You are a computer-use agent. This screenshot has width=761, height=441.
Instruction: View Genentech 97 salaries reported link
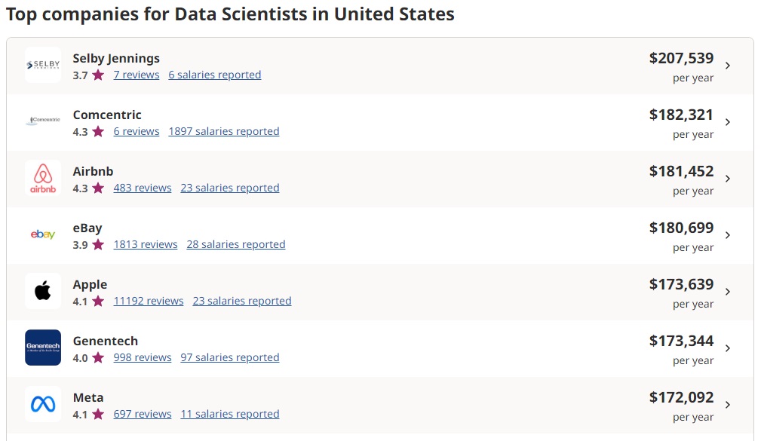click(x=230, y=357)
